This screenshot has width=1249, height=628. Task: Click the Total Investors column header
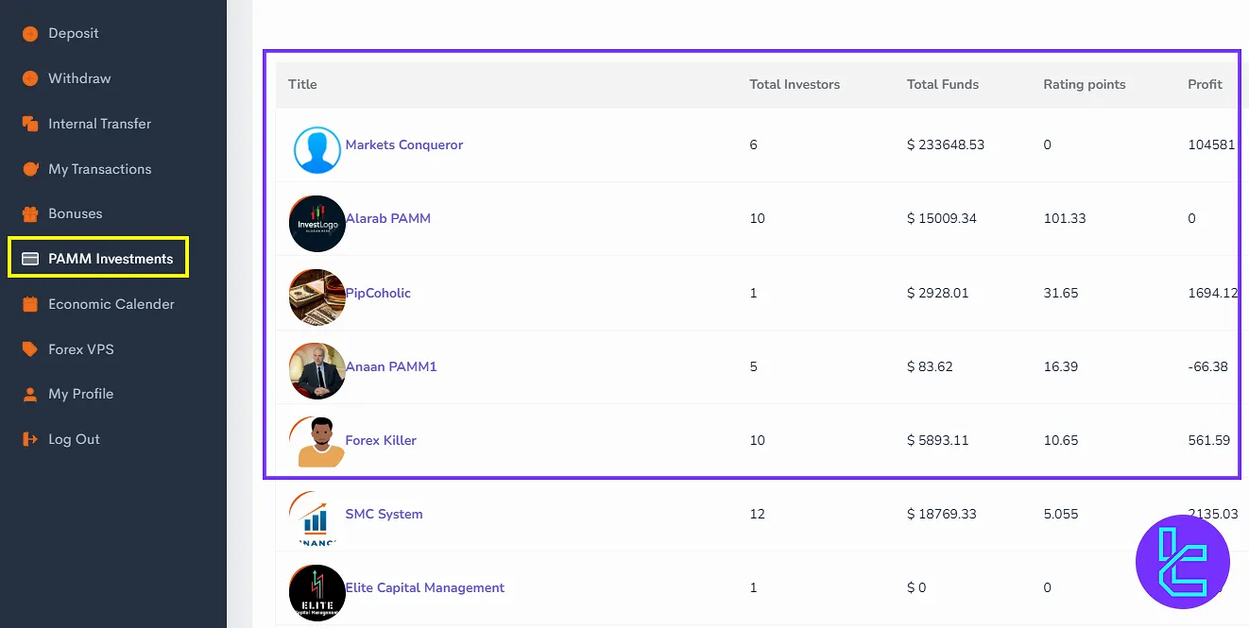[x=795, y=84]
